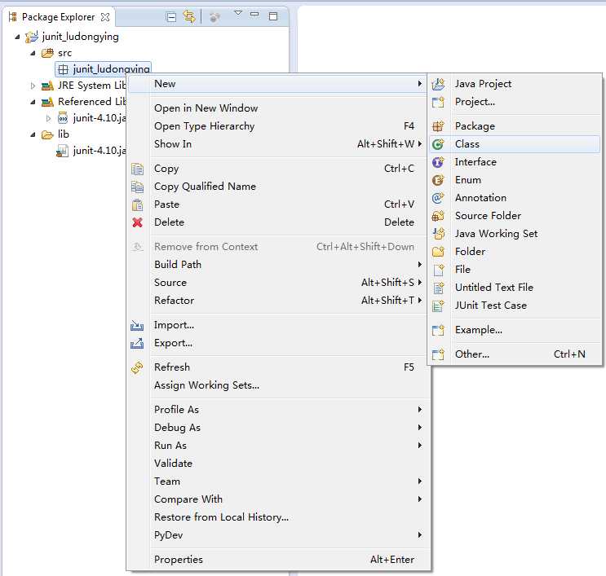Screen dimensions: 606x576
Task: Open the Team submenu
Action: [x=278, y=481]
